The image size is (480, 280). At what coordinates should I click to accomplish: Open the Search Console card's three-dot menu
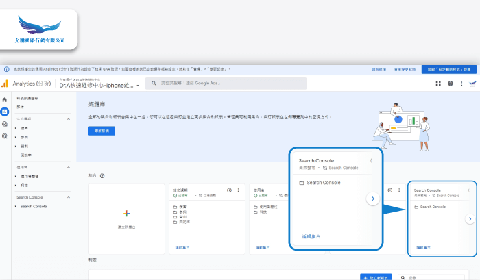point(469,190)
